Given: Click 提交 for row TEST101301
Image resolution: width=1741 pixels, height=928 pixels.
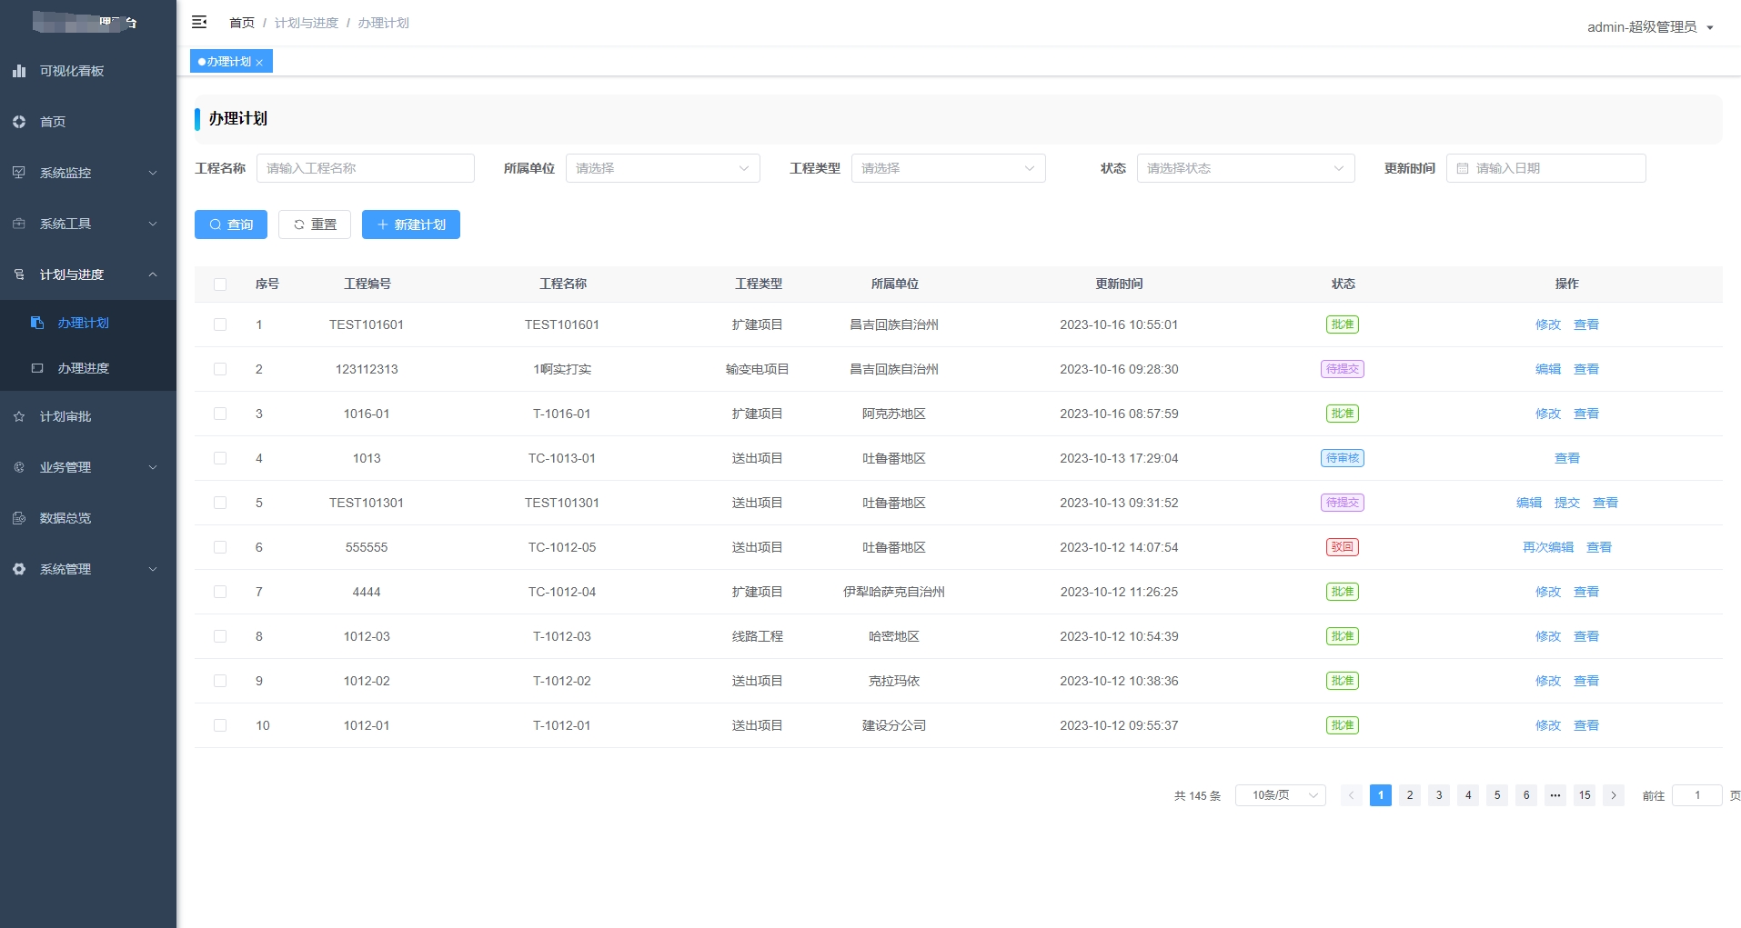Looking at the screenshot, I should point(1567,503).
